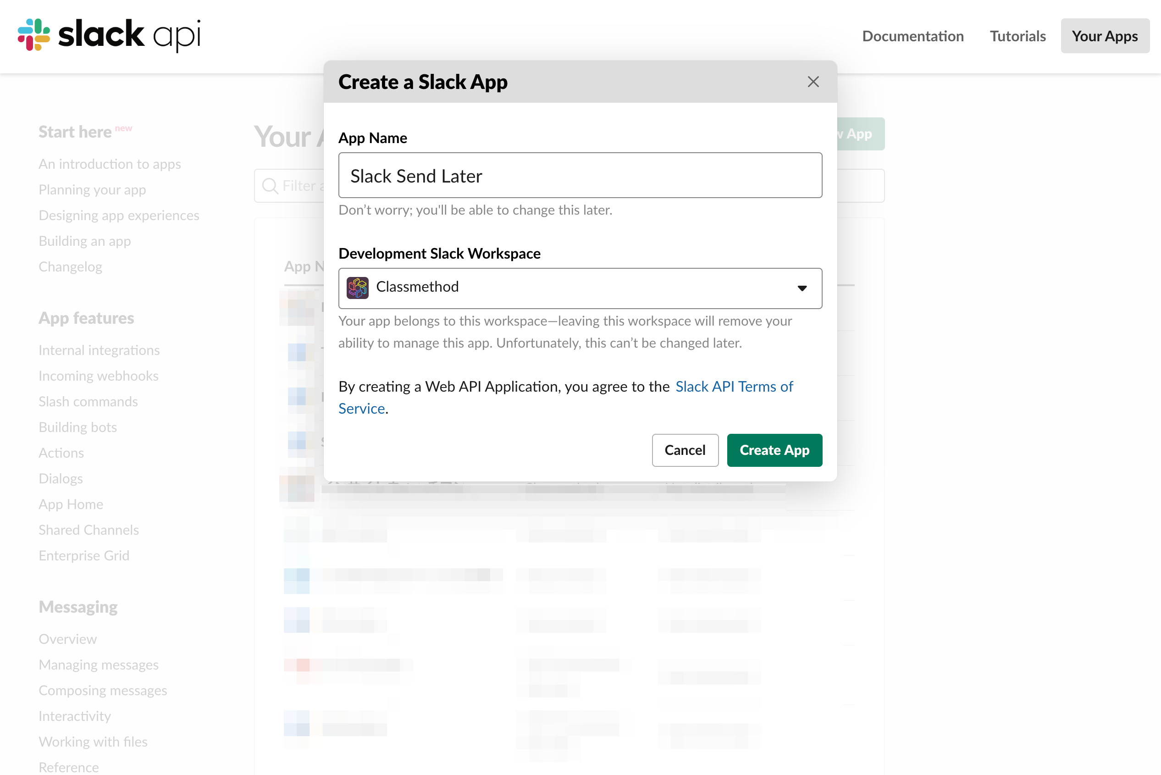This screenshot has width=1161, height=775.
Task: Open the Working with files page
Action: [x=93, y=742]
